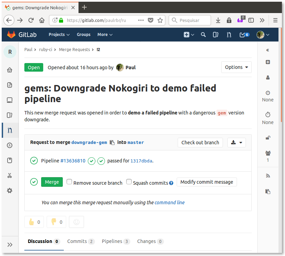Expand the Options dropdown
Viewport: 285px width, 256px height.
click(236, 67)
